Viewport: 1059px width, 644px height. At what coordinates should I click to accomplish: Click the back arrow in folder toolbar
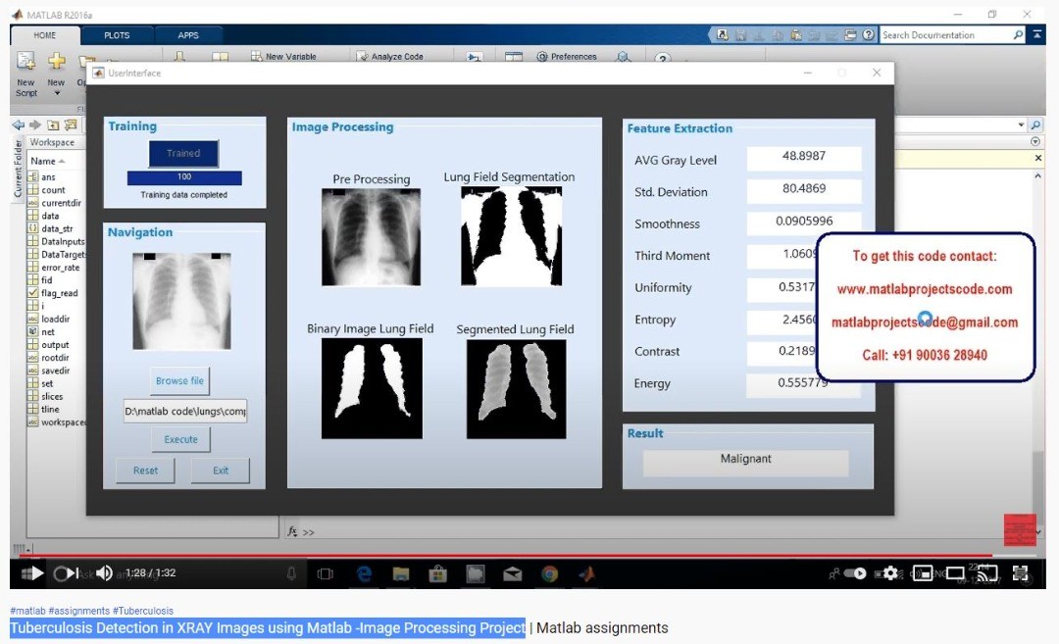19,124
